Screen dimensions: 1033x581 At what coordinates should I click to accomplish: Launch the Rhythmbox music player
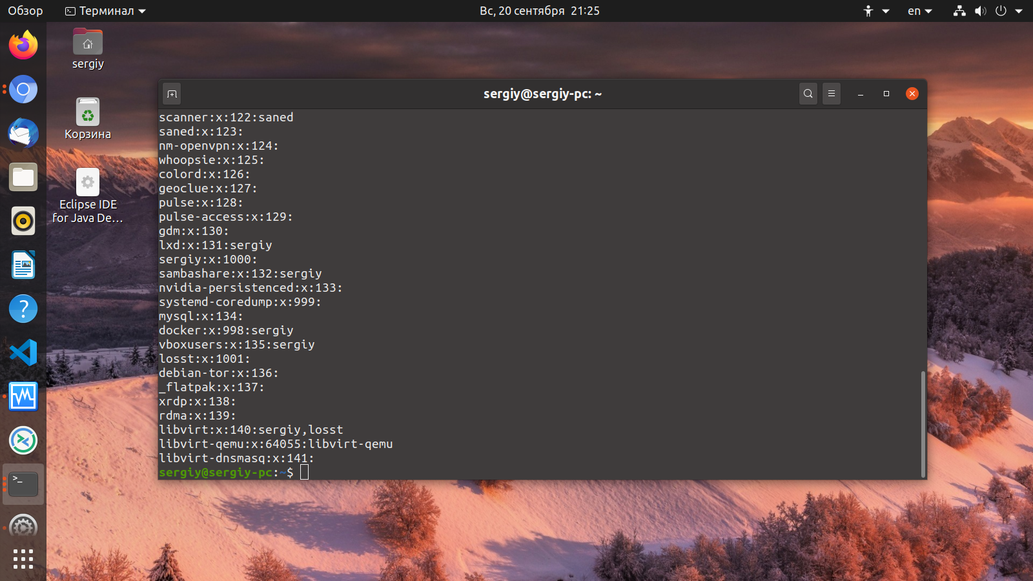coord(23,221)
